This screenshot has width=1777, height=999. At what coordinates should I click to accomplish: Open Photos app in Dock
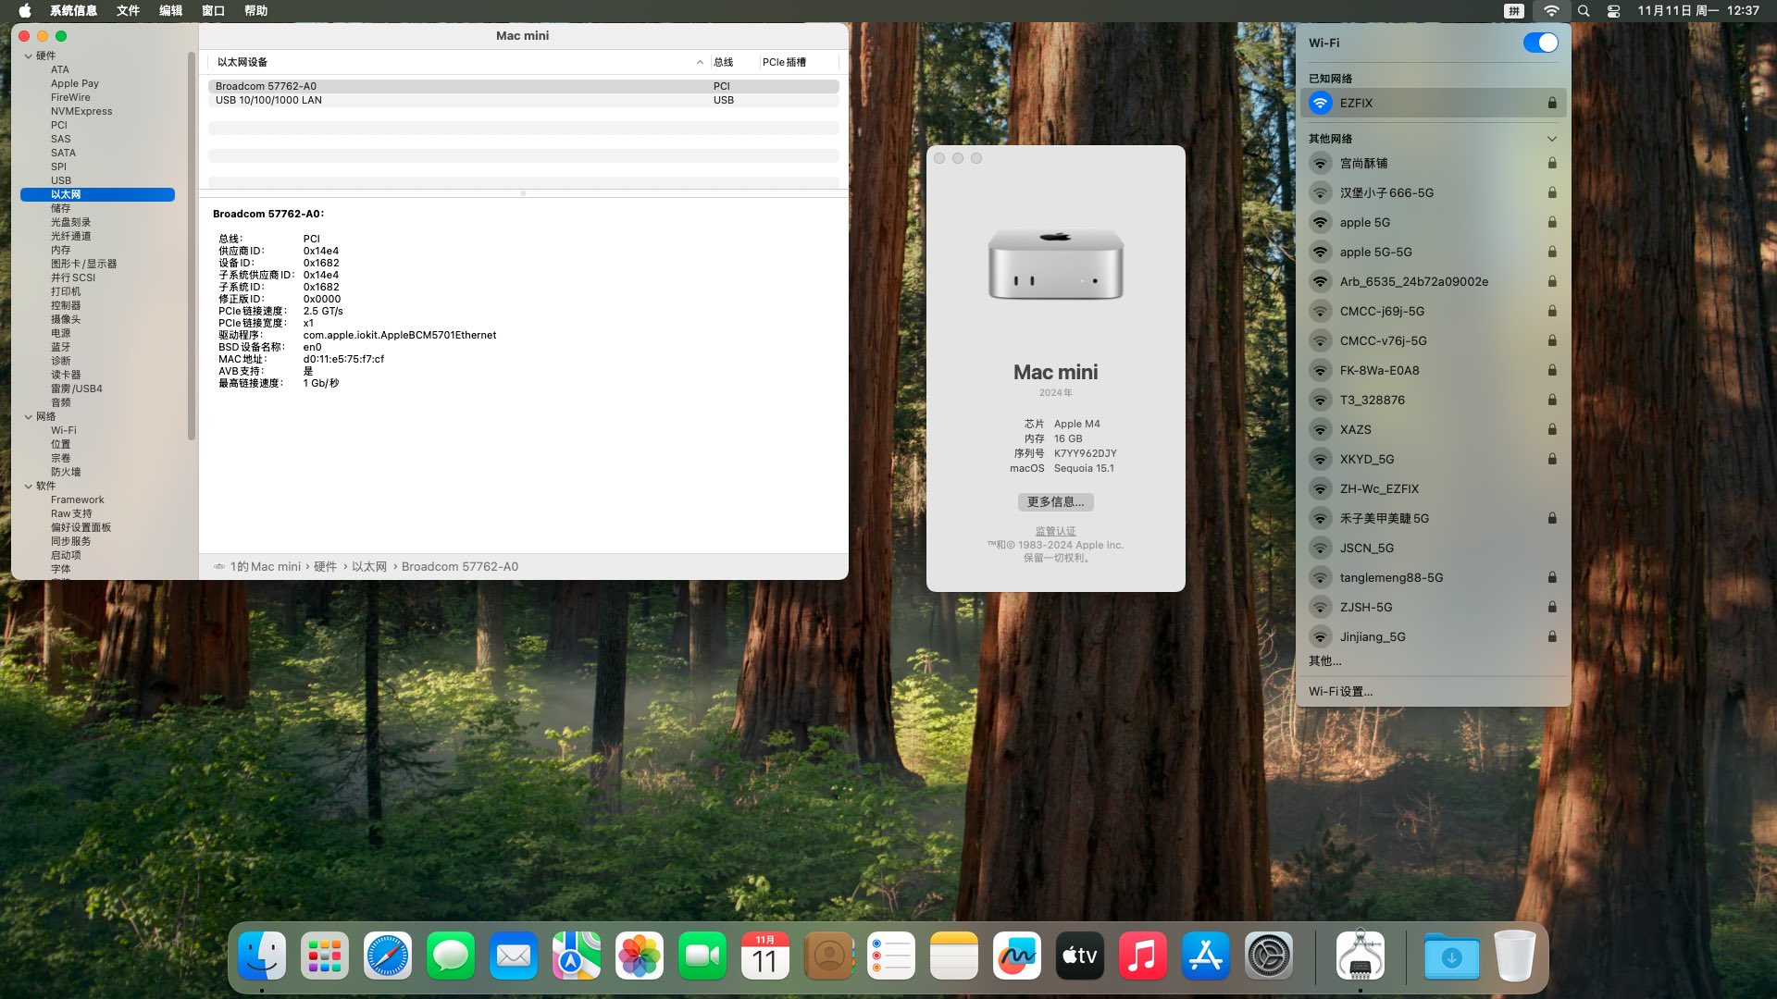[640, 956]
